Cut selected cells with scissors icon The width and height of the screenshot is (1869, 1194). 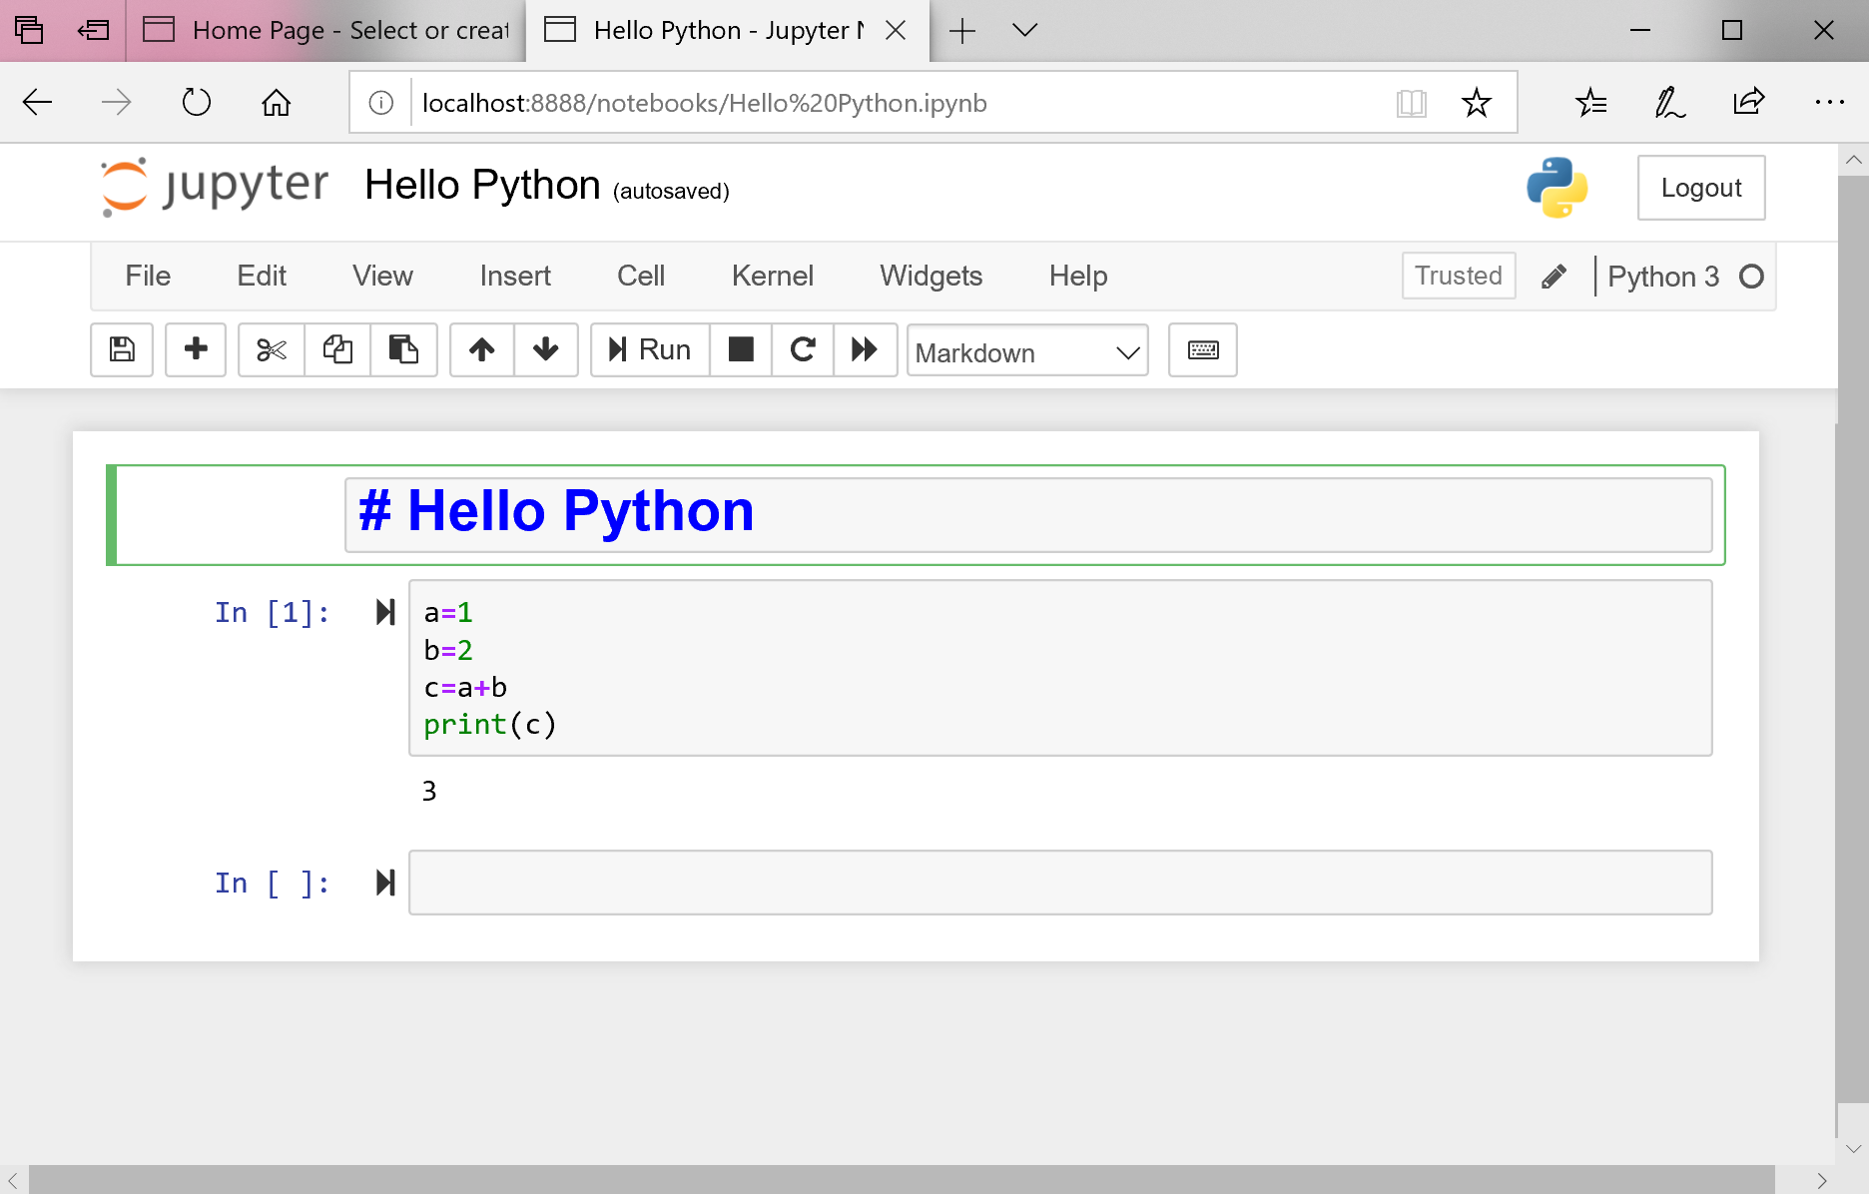271,349
